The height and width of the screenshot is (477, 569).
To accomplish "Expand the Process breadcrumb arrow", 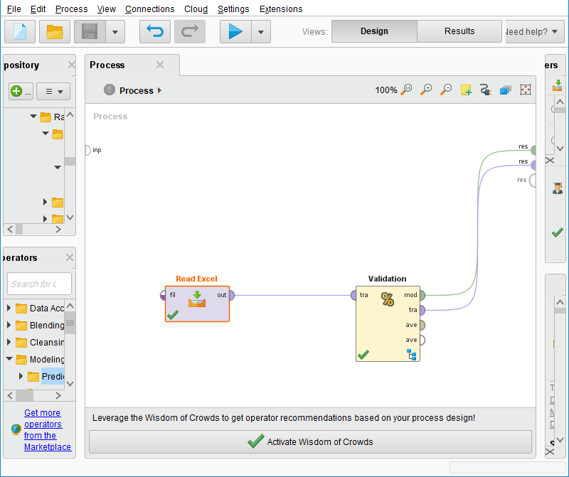I will coord(159,90).
